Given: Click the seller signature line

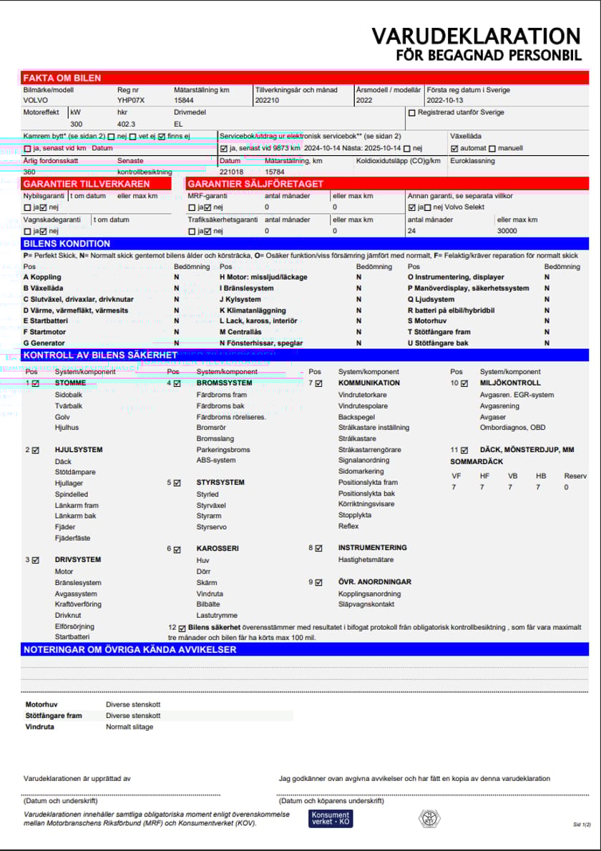Looking at the screenshot, I should click(x=122, y=794).
